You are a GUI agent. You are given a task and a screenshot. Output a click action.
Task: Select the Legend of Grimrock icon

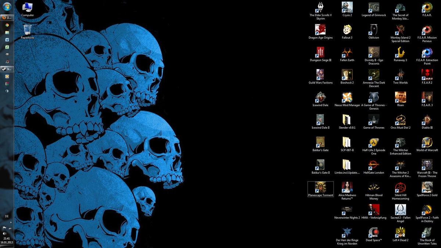(x=374, y=9)
